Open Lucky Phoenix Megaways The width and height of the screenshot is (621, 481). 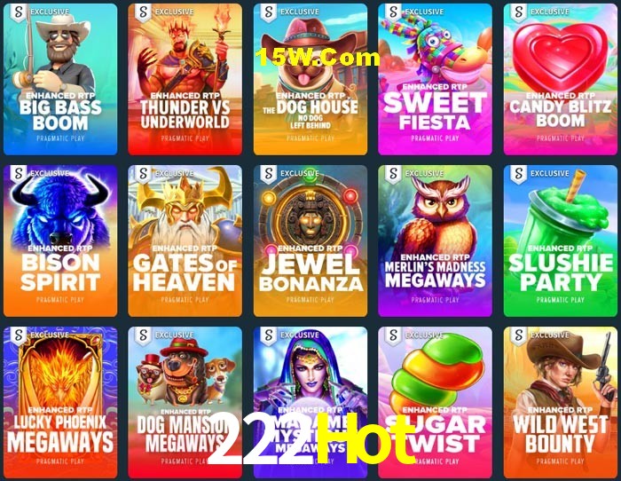tap(60, 403)
